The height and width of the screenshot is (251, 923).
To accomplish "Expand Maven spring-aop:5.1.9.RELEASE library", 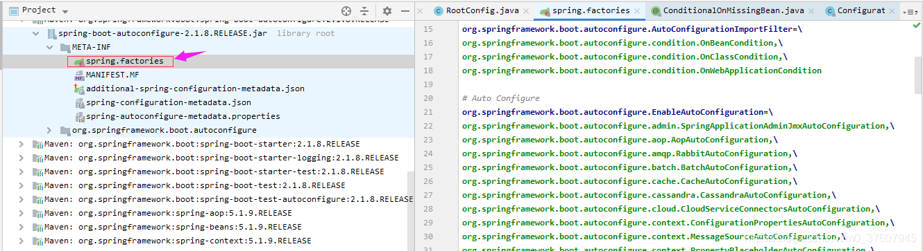I will (x=22, y=213).
